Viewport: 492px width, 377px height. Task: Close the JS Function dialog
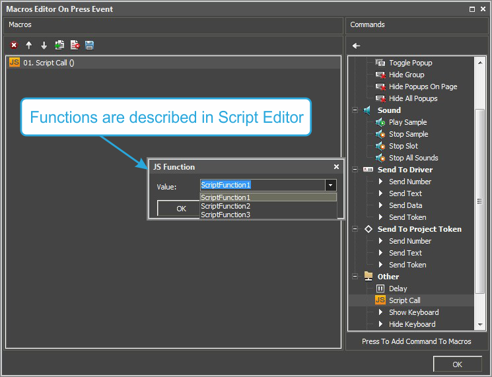[x=336, y=167]
